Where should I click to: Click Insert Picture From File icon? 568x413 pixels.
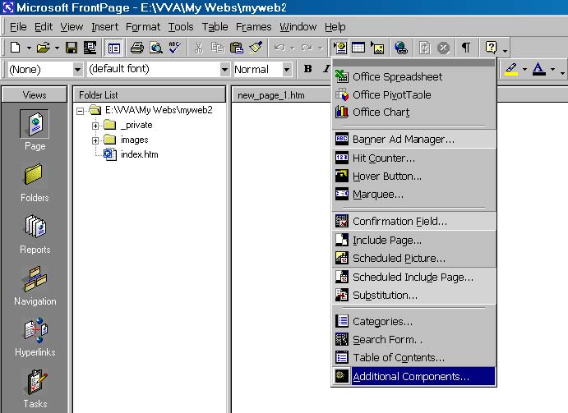(x=377, y=48)
